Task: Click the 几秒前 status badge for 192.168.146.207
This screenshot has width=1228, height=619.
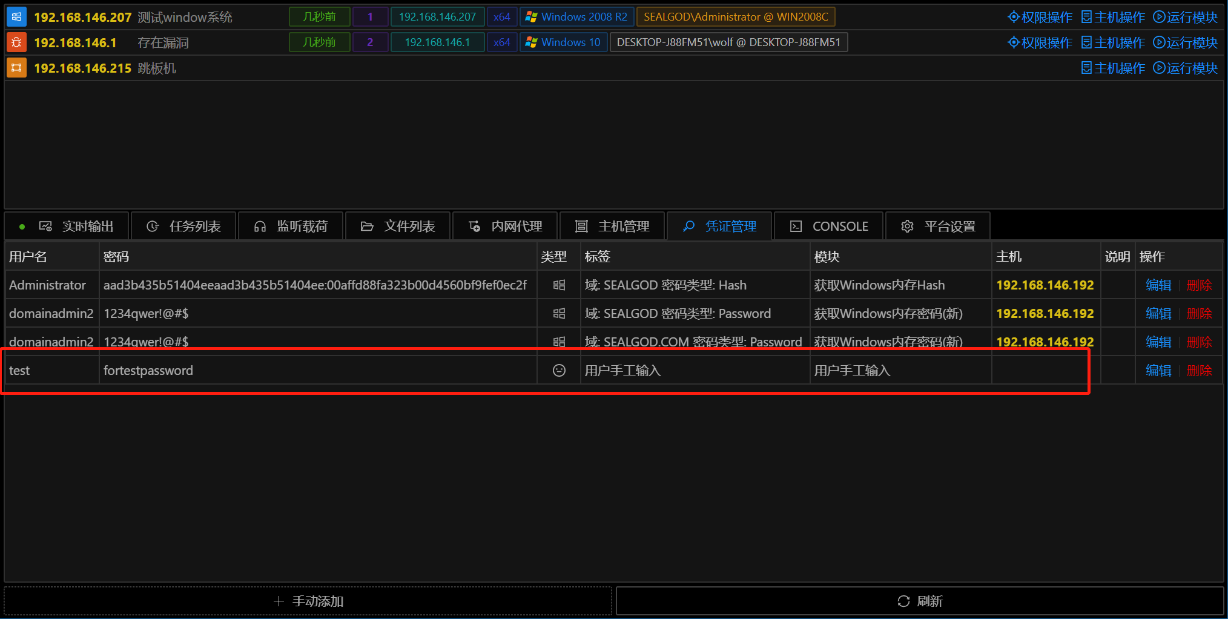Action: click(320, 17)
